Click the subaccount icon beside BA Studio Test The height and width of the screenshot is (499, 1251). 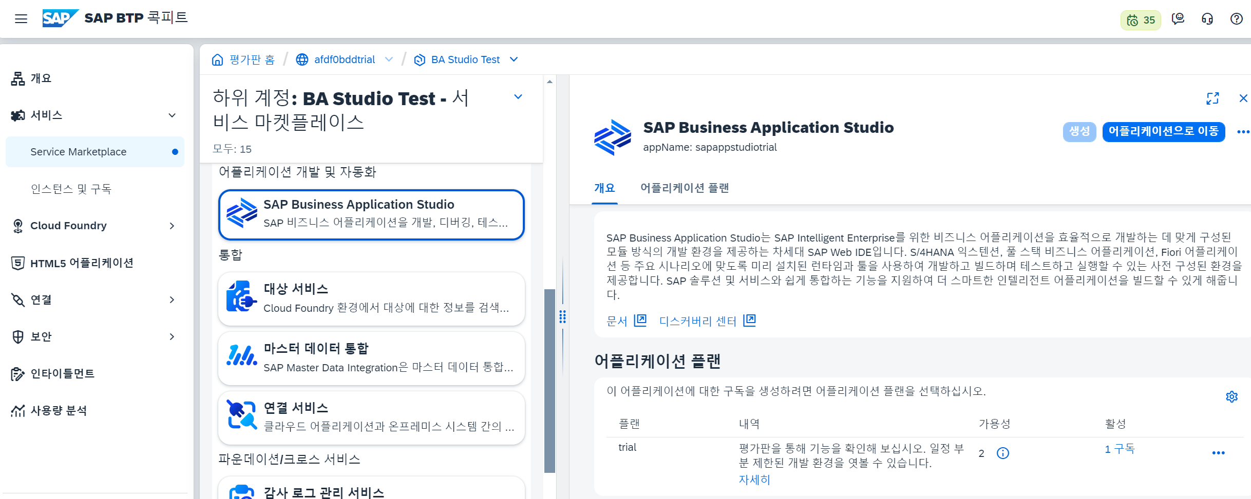(420, 60)
